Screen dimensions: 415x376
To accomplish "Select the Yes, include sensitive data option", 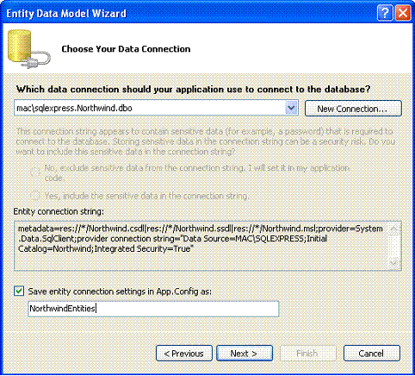I will tap(35, 196).
